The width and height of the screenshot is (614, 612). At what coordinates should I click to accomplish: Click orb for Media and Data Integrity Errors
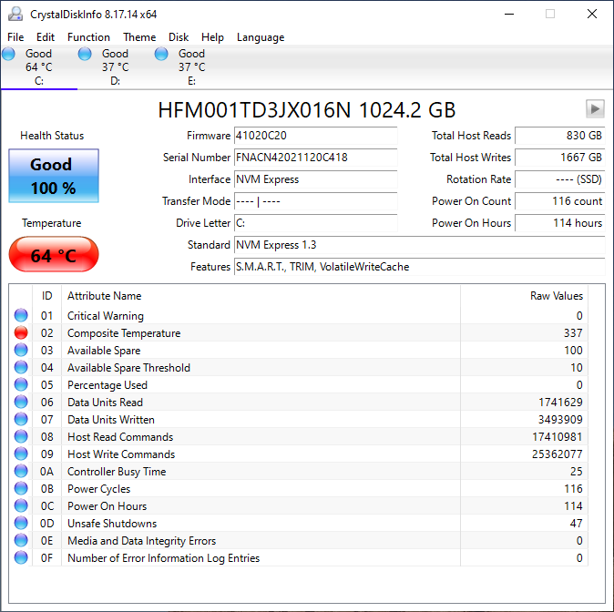21,540
